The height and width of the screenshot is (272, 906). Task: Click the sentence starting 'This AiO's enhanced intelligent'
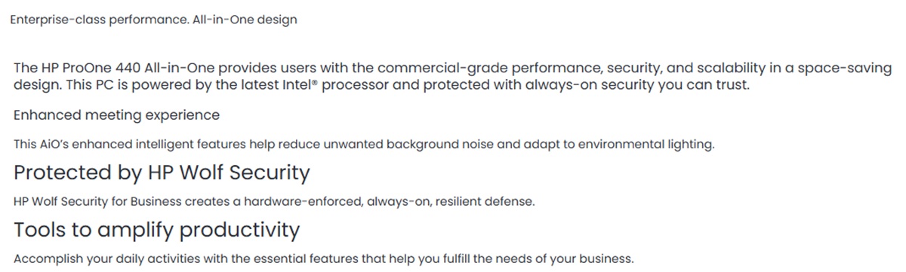click(364, 145)
